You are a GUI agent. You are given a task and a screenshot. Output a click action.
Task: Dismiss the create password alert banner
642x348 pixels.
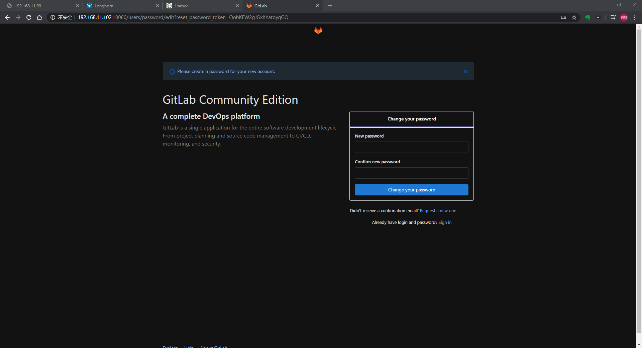point(466,72)
